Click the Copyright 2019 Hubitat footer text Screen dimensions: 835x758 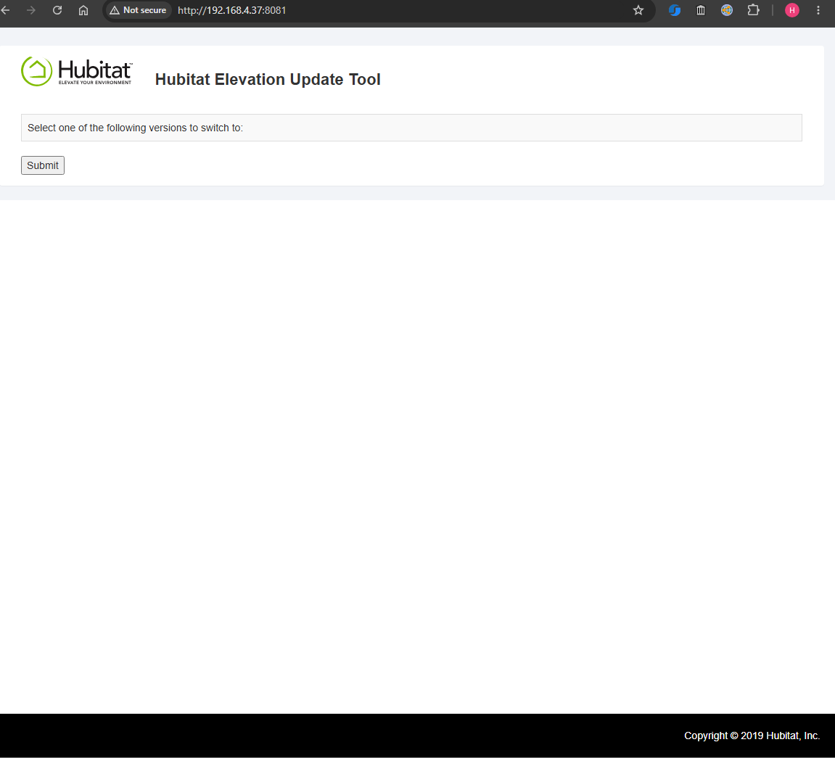click(752, 736)
